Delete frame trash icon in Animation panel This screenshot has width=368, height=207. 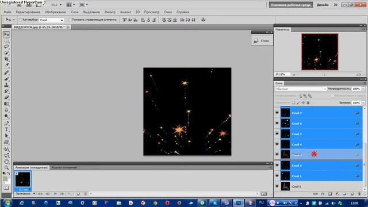[x=85, y=194]
